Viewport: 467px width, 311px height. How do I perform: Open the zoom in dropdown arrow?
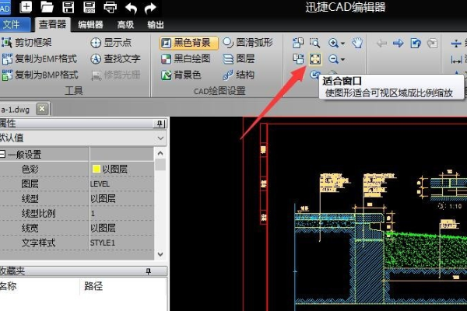tap(342, 44)
